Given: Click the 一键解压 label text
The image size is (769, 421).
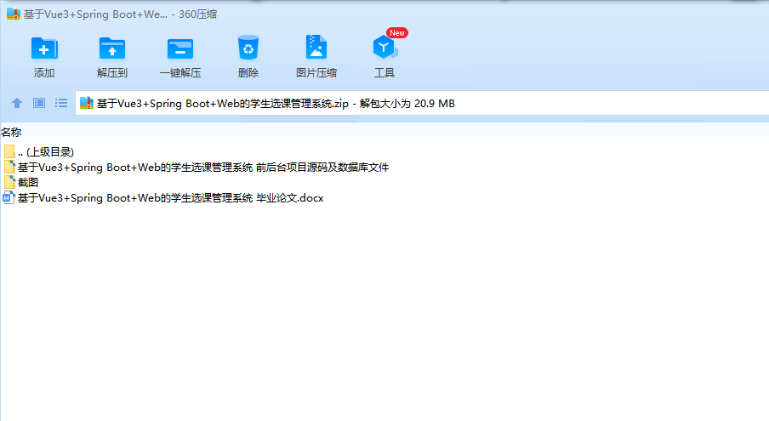Looking at the screenshot, I should [x=180, y=73].
